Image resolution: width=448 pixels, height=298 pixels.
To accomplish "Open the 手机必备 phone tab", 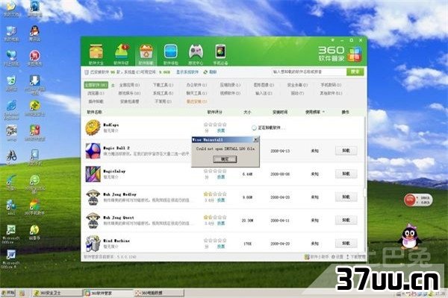I will [x=220, y=54].
